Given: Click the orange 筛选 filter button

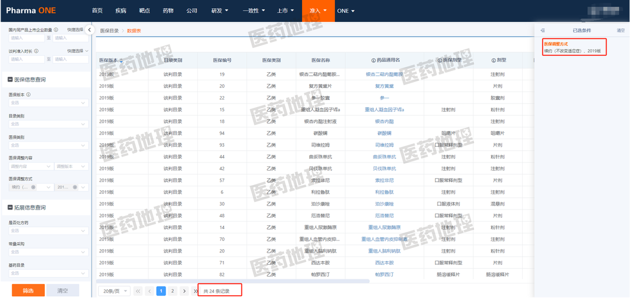Looking at the screenshot, I should [28, 290].
